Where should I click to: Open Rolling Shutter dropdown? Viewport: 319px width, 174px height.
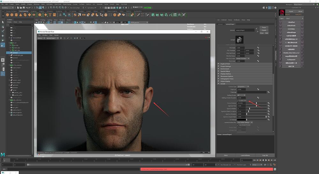[x=241, y=95]
